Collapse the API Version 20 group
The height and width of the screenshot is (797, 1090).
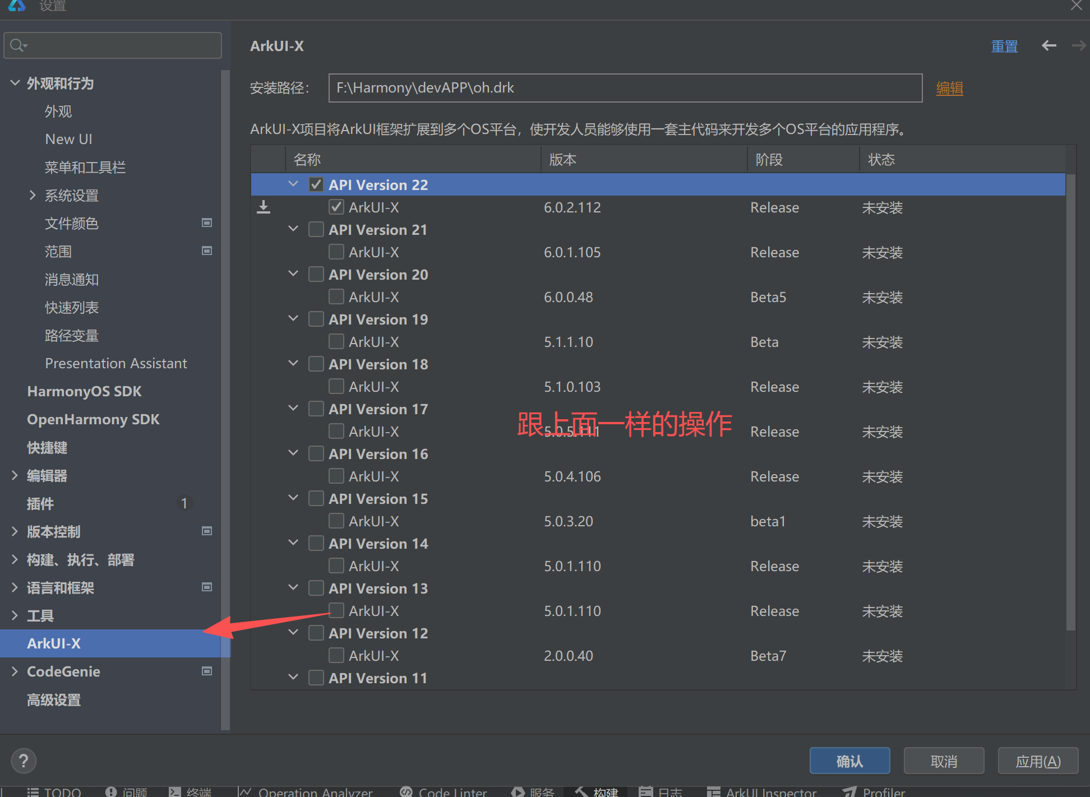(x=293, y=274)
